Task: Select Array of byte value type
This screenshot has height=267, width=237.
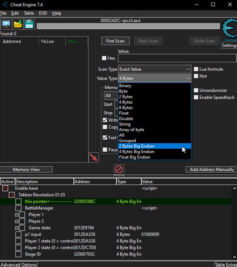Action: [x=154, y=130]
